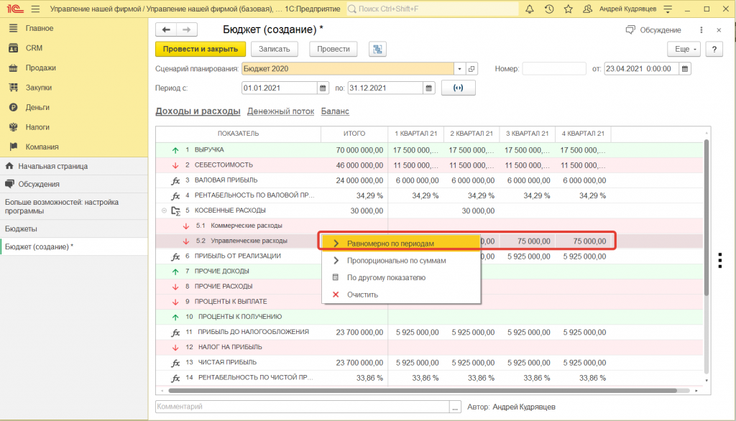Screen dimensions: 736x421
Task: Select Очистить from the context menu
Action: [362, 295]
